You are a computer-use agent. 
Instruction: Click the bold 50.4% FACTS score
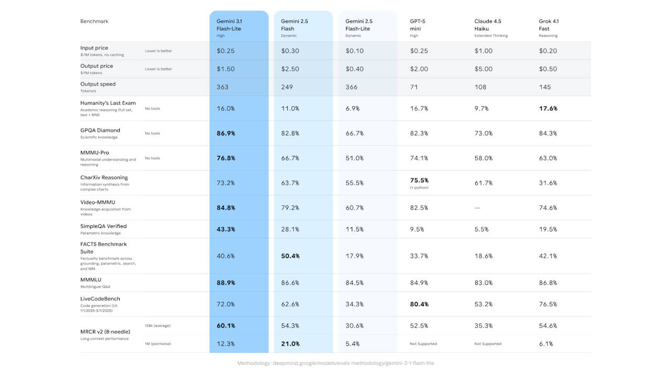tap(290, 256)
